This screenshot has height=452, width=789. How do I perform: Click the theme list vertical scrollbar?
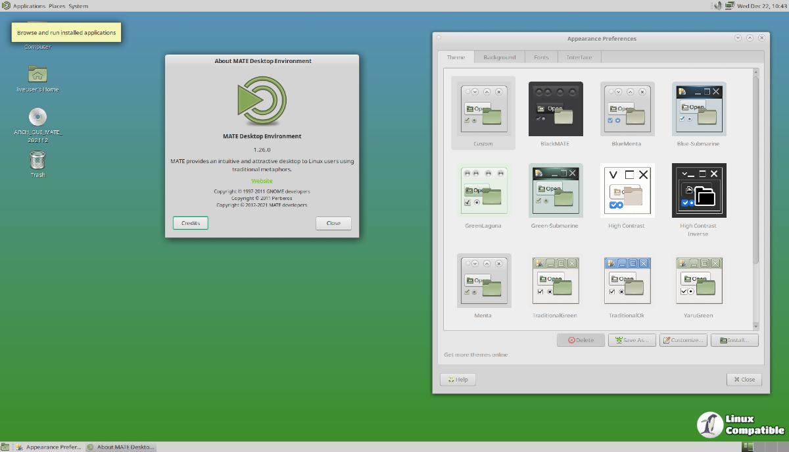[755, 171]
